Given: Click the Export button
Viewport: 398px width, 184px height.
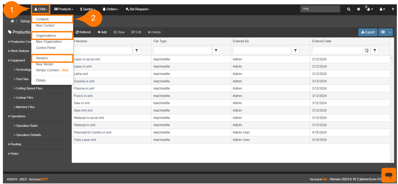Looking at the screenshot, I should (368, 32).
